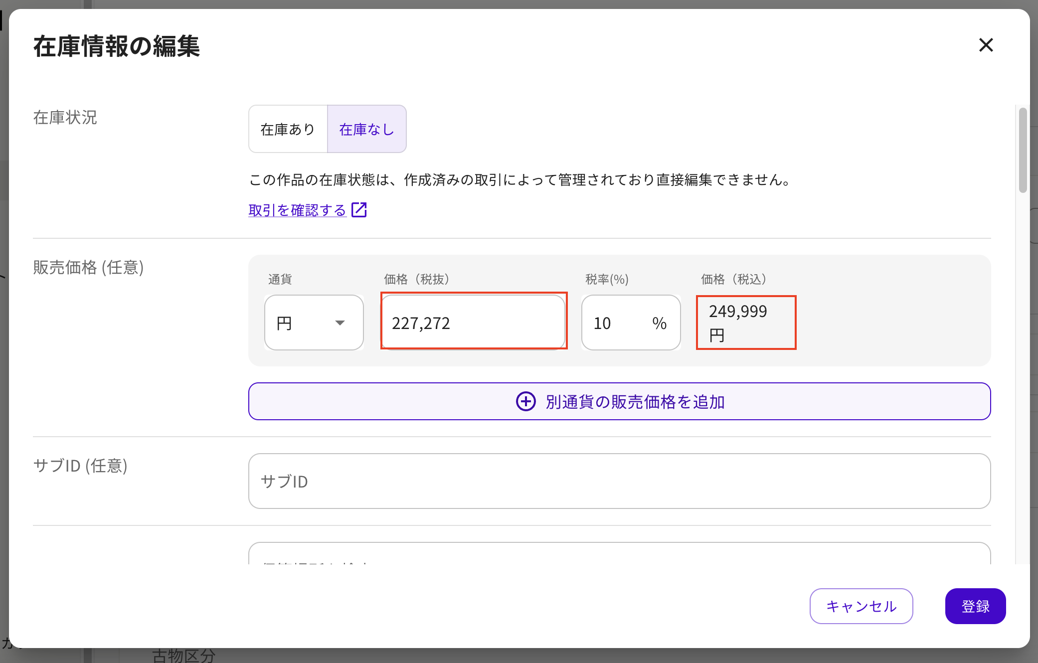Open the 取引を確認する link
The width and height of the screenshot is (1038, 663).
(x=296, y=210)
